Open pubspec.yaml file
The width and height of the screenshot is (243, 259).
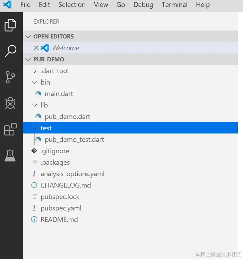pos(61,208)
